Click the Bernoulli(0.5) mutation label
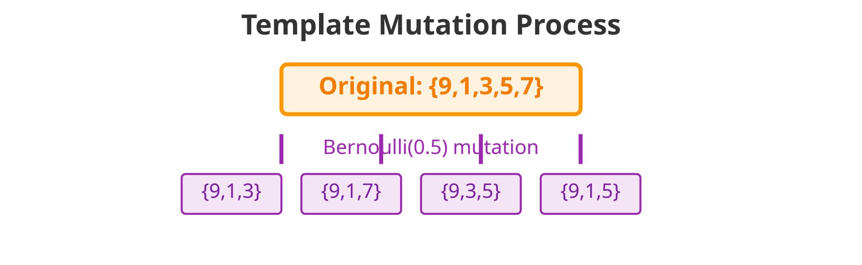This screenshot has width=862, height=265. pos(431,147)
